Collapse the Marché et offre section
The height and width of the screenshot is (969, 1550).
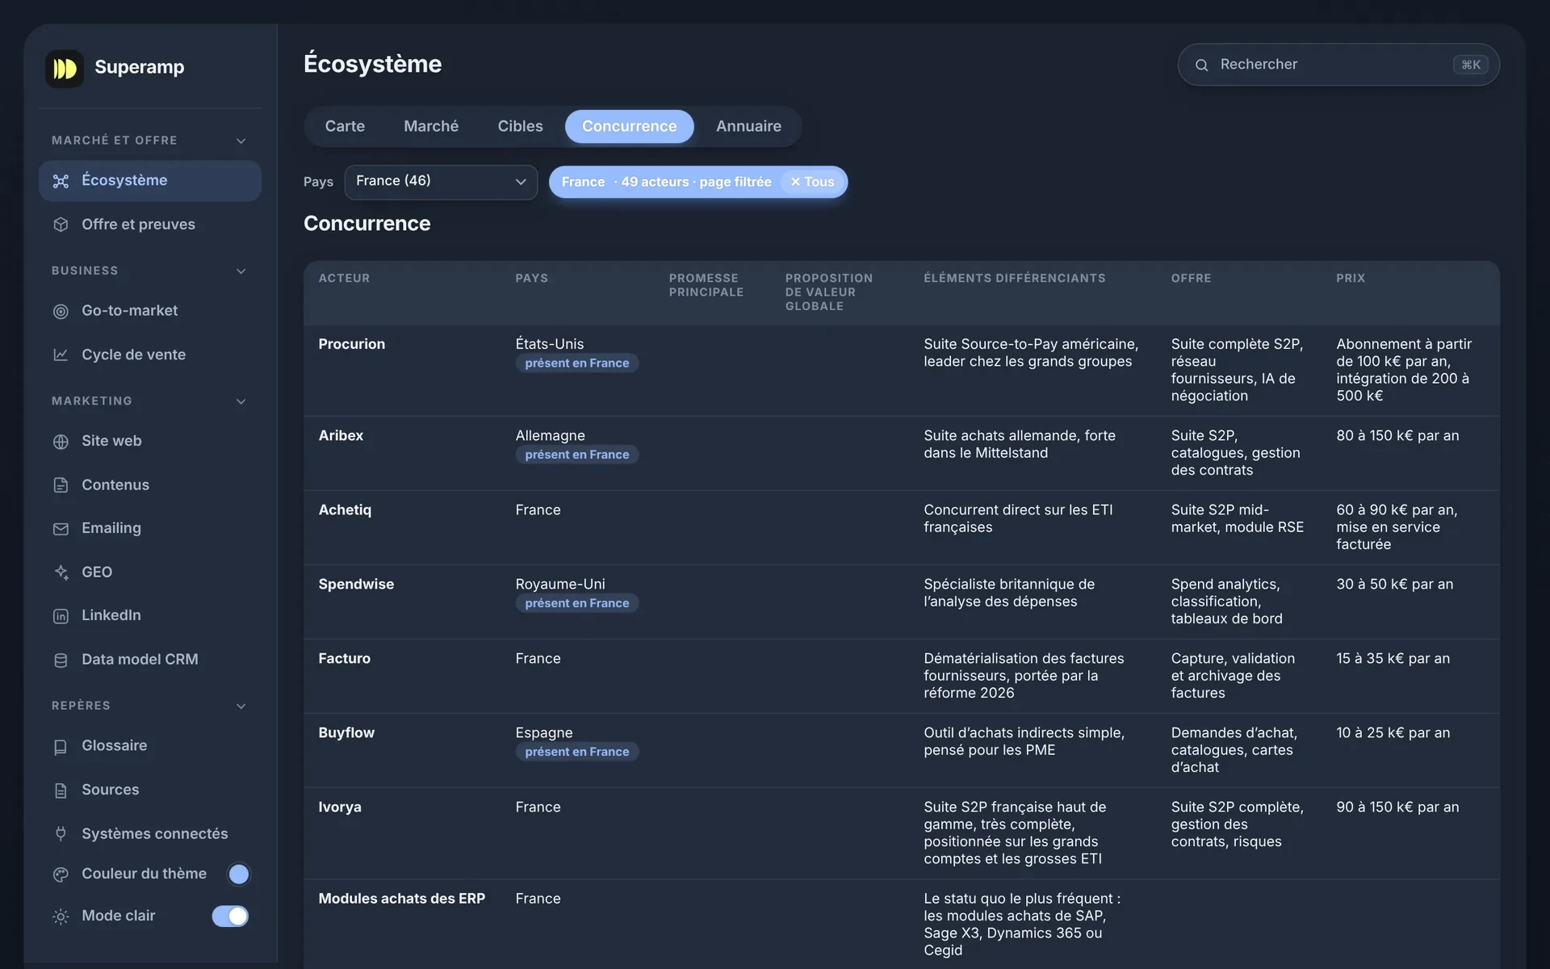241,141
